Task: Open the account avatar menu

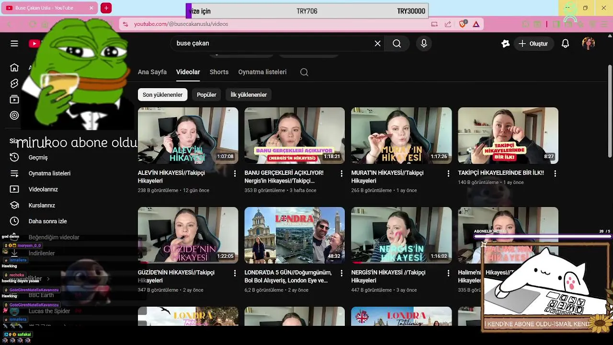Action: pyautogui.click(x=588, y=44)
